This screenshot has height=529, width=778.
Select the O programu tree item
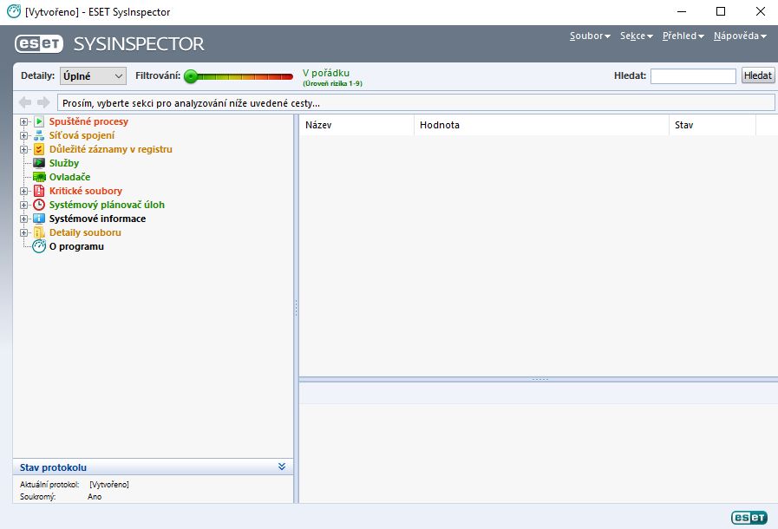[x=76, y=246]
